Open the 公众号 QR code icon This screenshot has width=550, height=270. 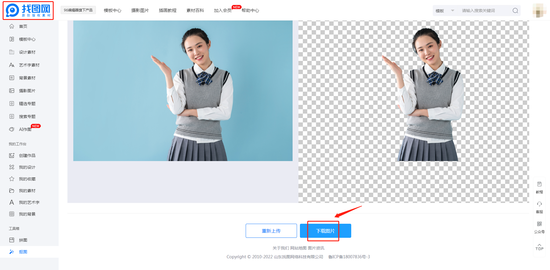[539, 224]
